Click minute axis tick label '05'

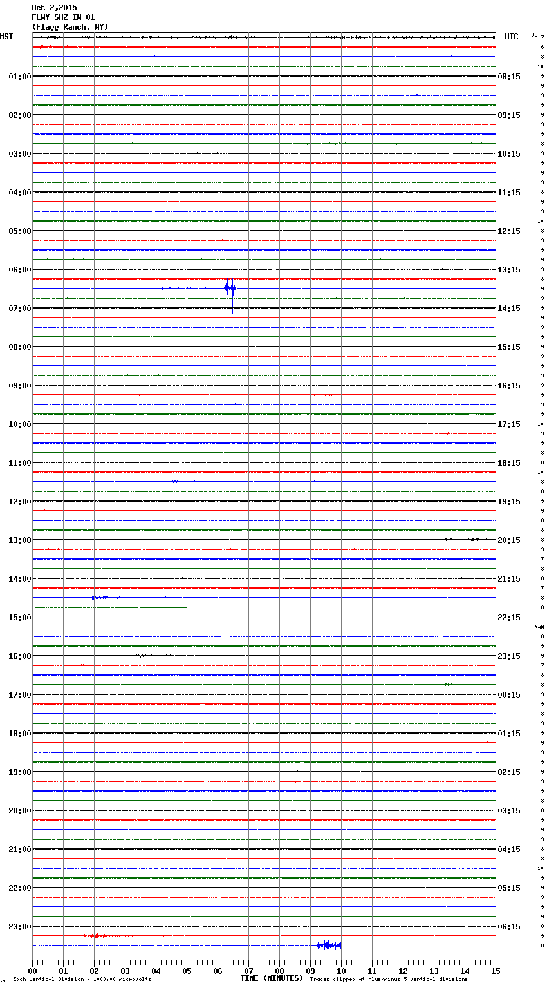187,971
